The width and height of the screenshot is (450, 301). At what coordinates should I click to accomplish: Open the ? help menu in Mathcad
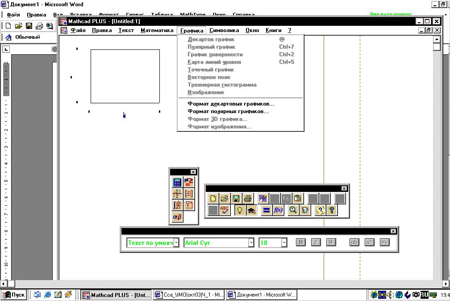coord(290,30)
